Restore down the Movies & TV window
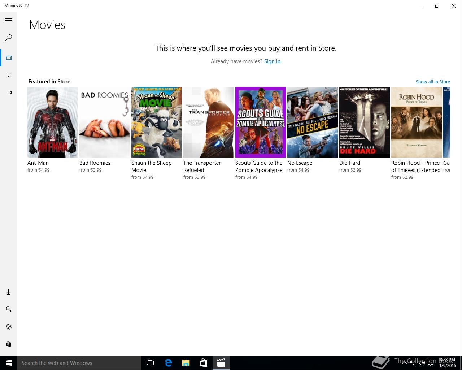This screenshot has width=462, height=370. point(437,6)
